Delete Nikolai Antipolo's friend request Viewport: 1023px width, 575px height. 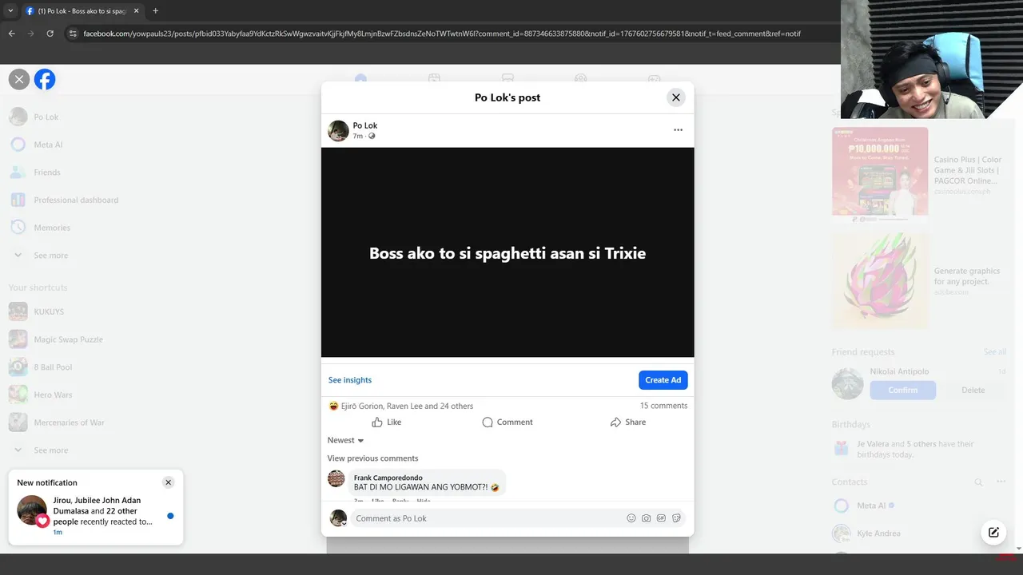tap(973, 390)
